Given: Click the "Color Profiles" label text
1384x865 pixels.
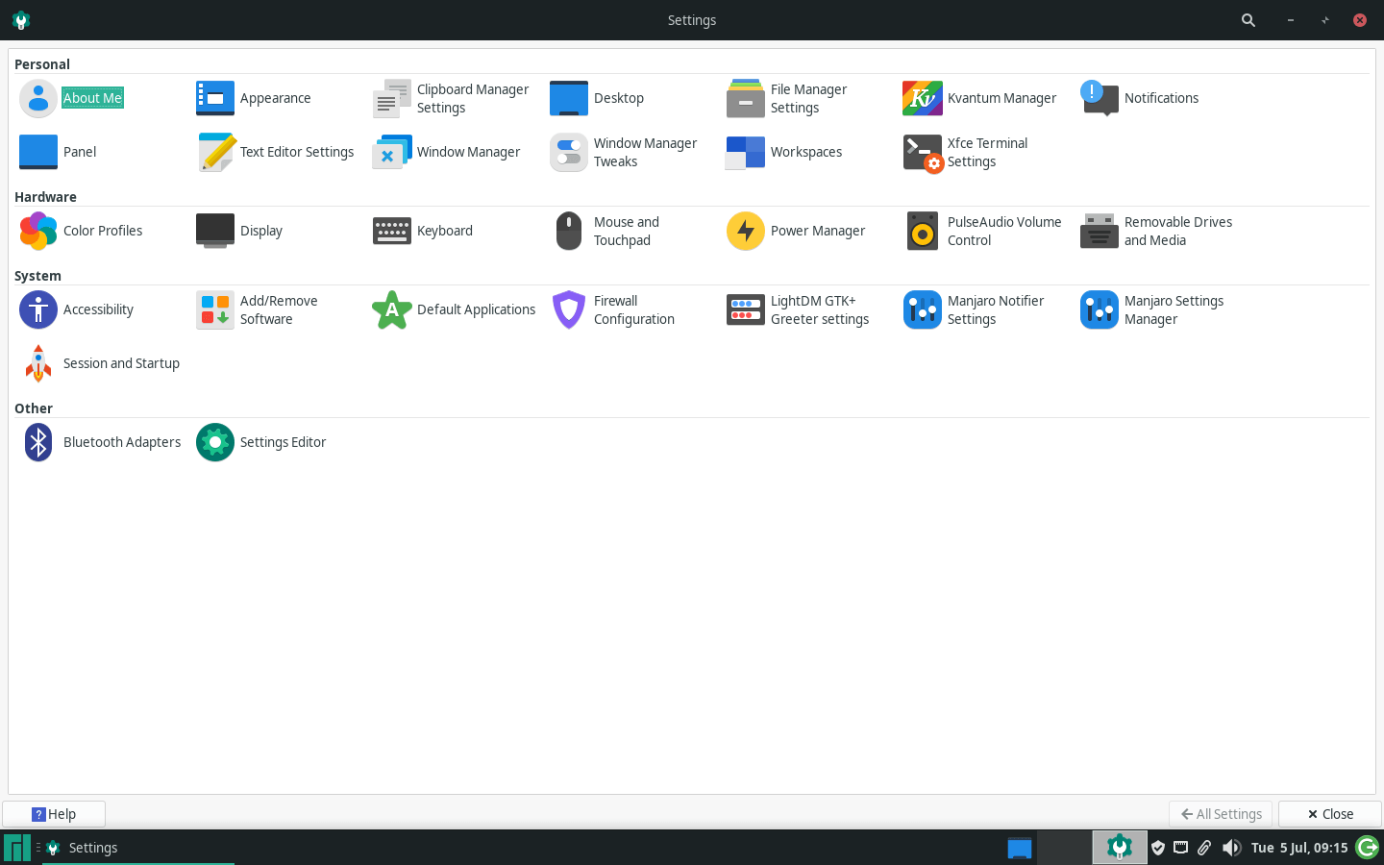Looking at the screenshot, I should point(103,231).
